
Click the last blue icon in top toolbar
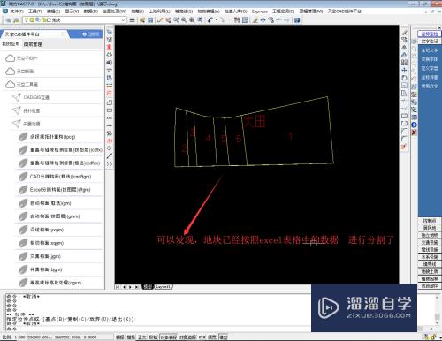297,20
